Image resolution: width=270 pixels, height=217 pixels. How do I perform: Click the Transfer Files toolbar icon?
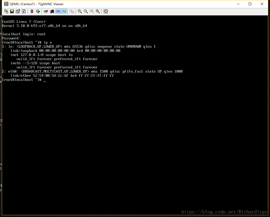[x=72, y=11]
